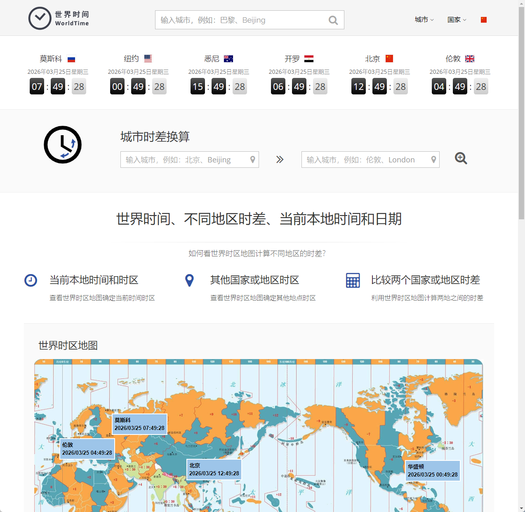Open the 国家 dropdown menu
This screenshot has width=525, height=512.
click(457, 19)
